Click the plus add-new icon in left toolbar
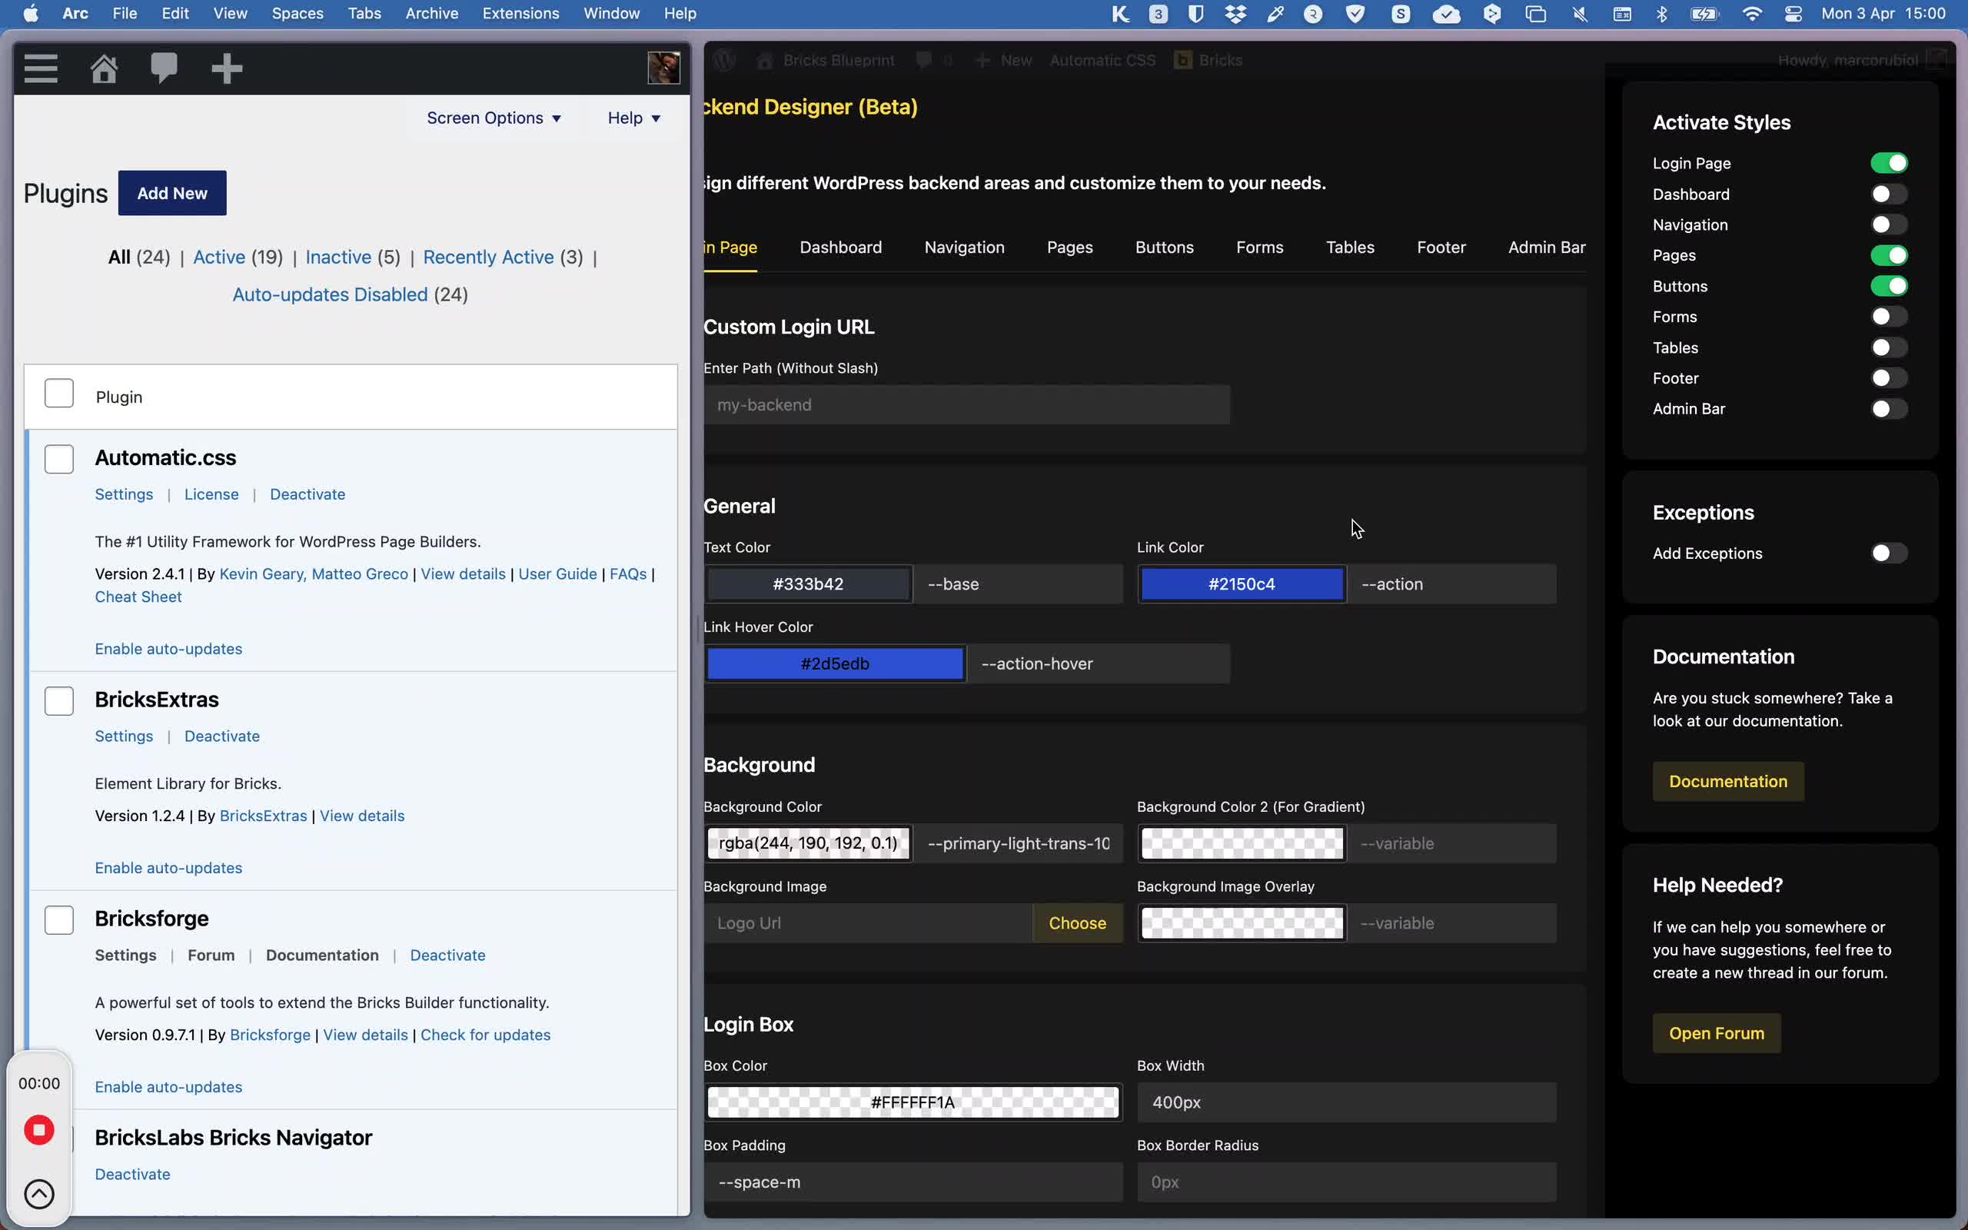 [227, 68]
